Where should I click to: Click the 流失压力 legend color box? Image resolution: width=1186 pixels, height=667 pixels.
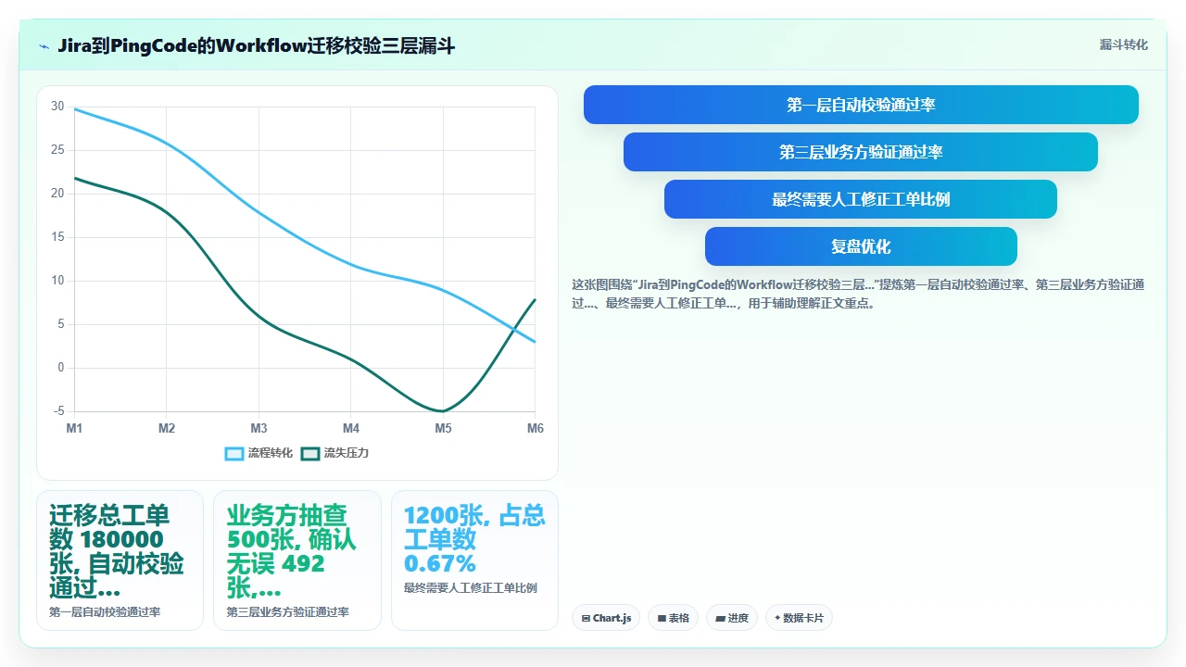click(310, 453)
